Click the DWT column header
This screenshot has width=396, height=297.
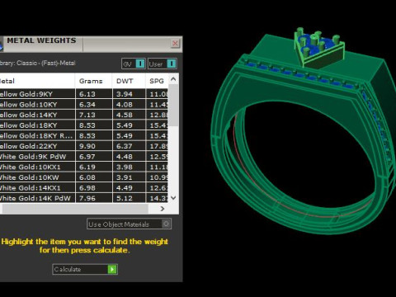point(129,81)
